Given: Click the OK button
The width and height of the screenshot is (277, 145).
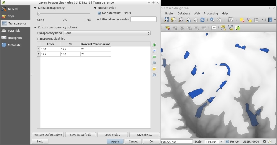Looking at the screenshot, I should (x=152, y=141).
